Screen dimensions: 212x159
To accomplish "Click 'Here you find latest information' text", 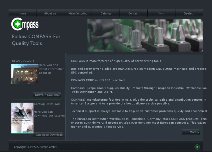I will tap(52, 69).
